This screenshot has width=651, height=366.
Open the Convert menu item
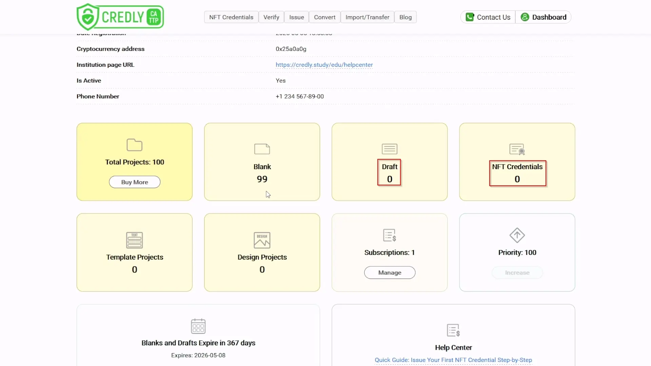tap(324, 17)
